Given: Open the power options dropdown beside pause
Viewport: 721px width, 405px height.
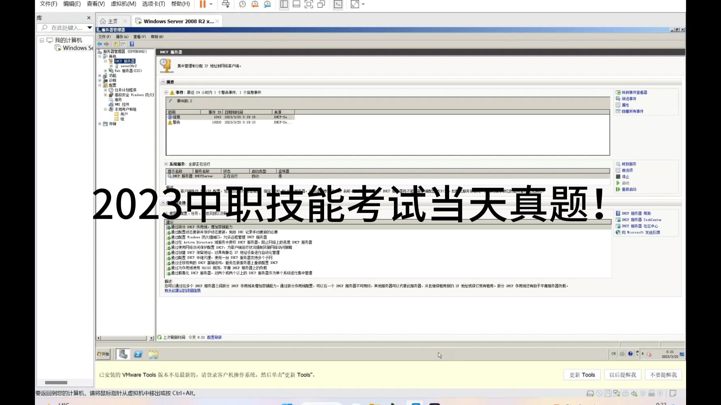Looking at the screenshot, I should [x=211, y=4].
